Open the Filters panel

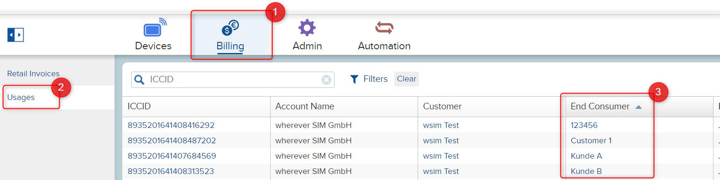pyautogui.click(x=375, y=79)
